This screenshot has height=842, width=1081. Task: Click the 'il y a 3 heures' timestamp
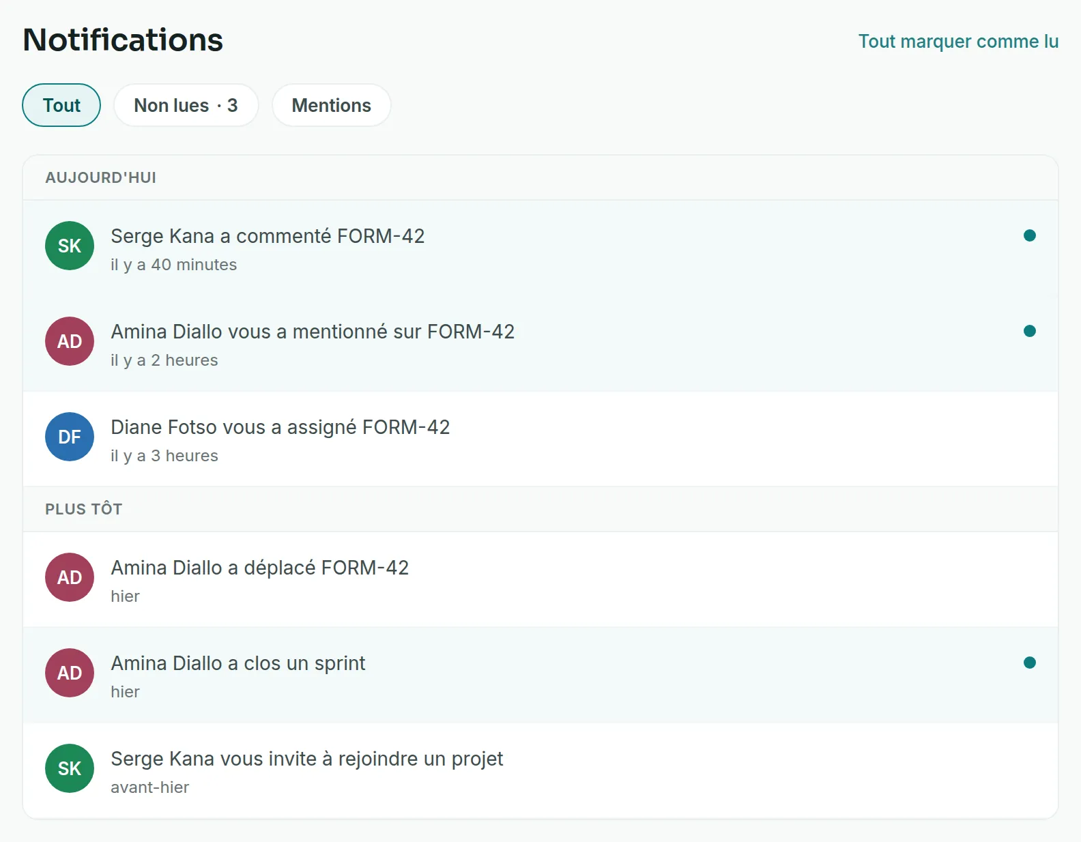(x=164, y=456)
